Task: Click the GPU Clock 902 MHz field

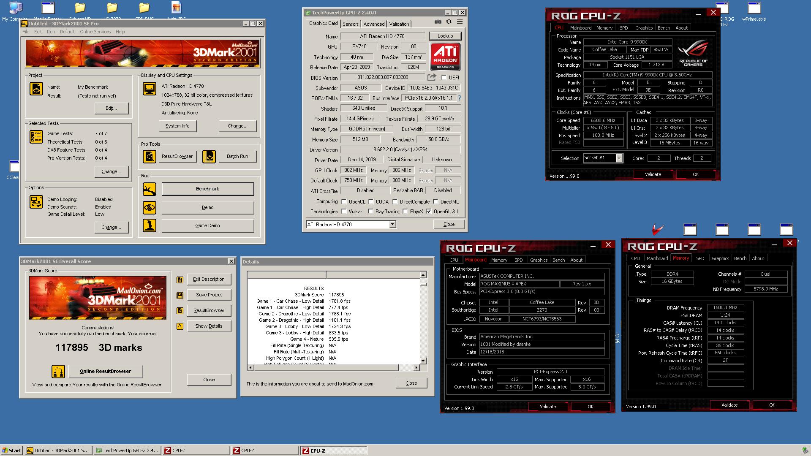Action: click(x=354, y=170)
